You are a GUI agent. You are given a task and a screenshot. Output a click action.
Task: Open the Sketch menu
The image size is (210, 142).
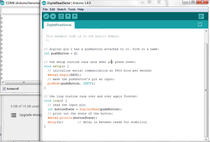[61, 9]
